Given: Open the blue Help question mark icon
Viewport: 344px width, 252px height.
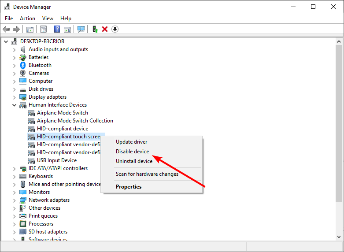Looking at the screenshot, I should (57, 29).
